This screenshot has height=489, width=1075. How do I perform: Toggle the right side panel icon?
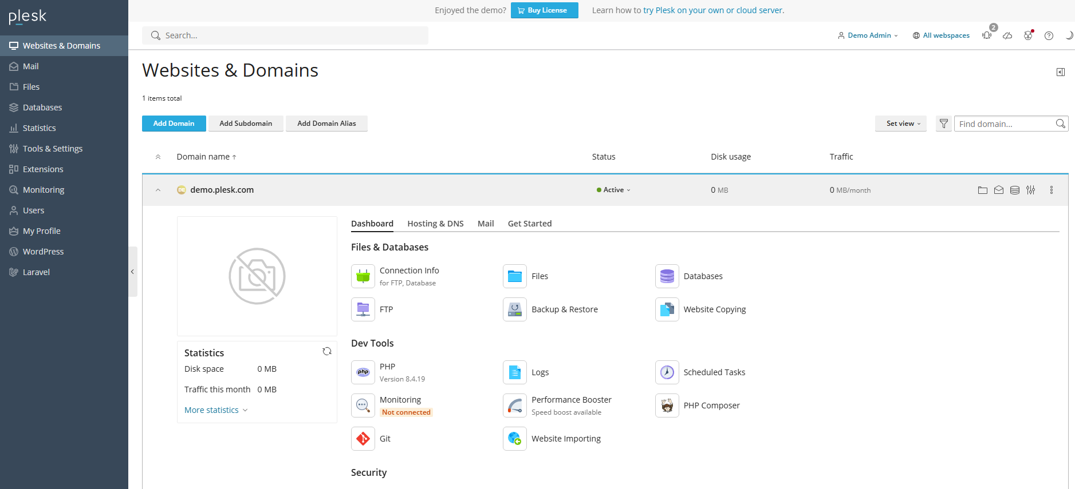1061,72
